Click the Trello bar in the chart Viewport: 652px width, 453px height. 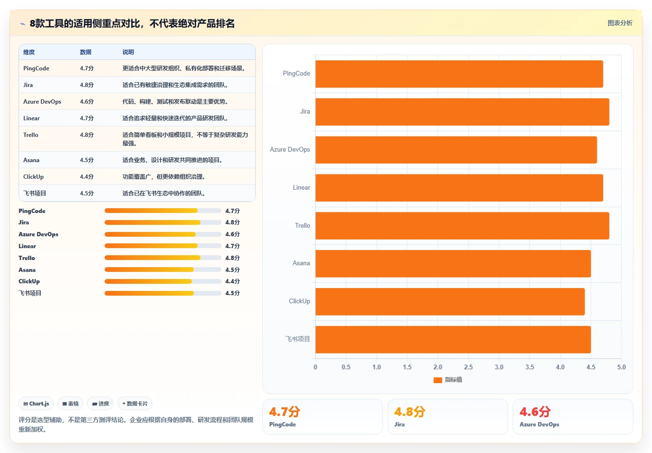[462, 226]
